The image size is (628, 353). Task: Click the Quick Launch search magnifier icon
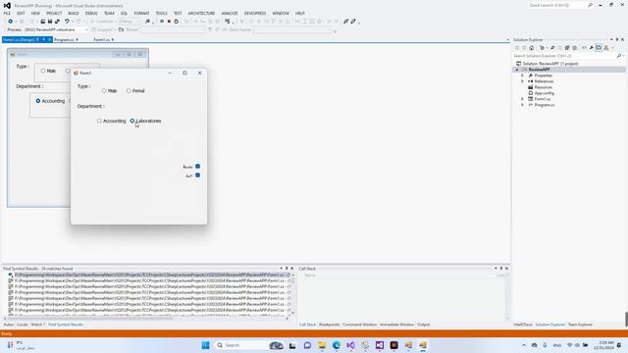(591, 5)
